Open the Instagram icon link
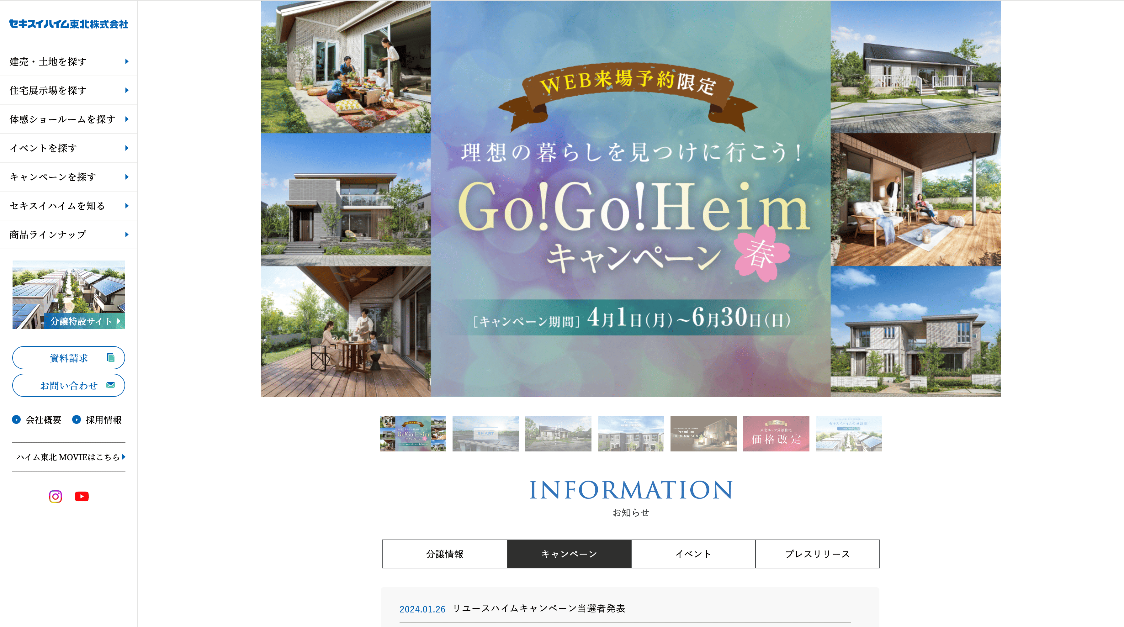Viewport: 1124px width, 627px height. (56, 496)
